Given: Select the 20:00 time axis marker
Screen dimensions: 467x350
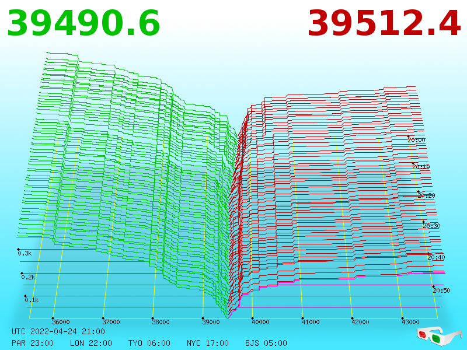Looking at the screenshot, I should 416,140.
